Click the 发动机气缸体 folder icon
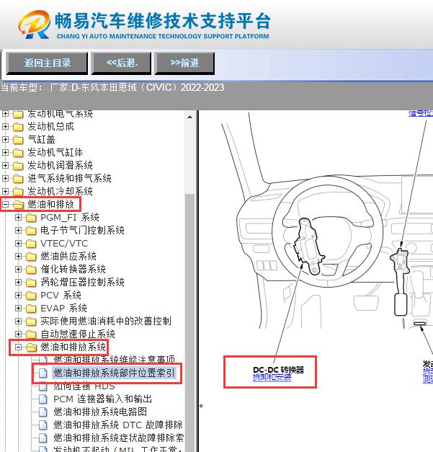The image size is (433, 452). click(18, 153)
